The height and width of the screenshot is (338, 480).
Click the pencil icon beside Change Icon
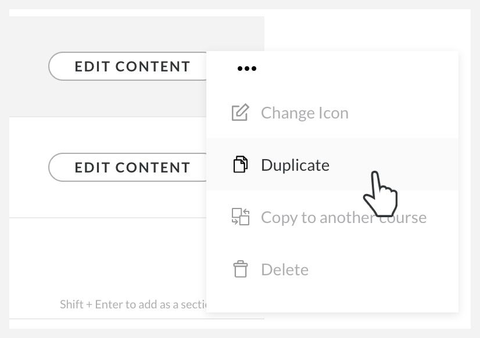(240, 113)
